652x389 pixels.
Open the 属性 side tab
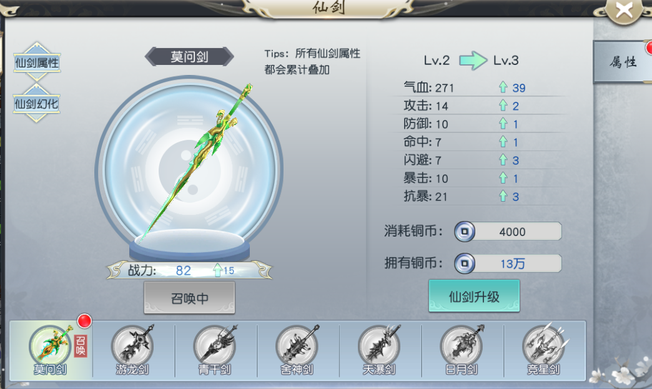(x=623, y=62)
